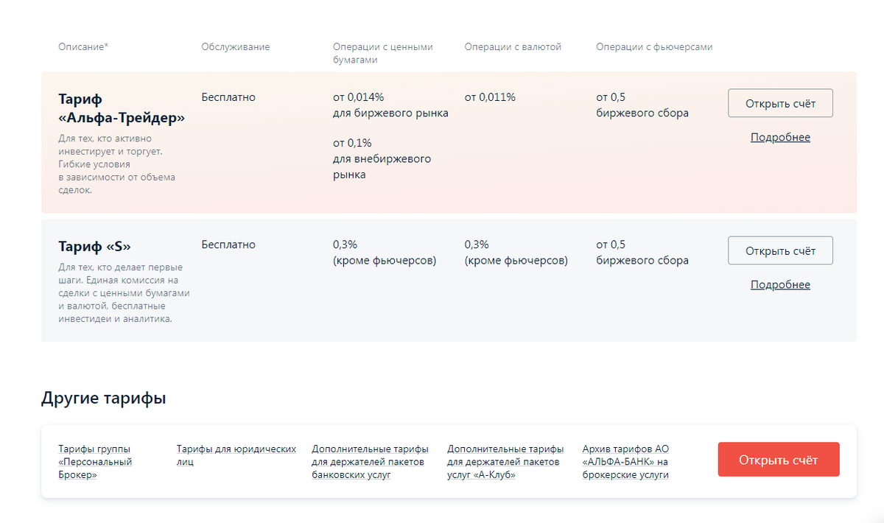Open Подробнее link for Тариф «S»
This screenshot has height=523, width=884.
(x=780, y=285)
